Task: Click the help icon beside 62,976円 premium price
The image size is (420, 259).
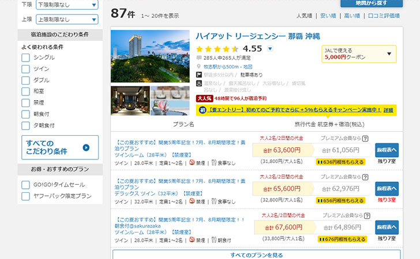Action: pos(365,177)
